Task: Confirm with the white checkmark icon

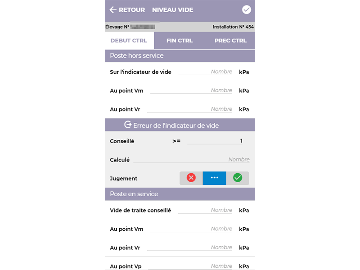Action: 246,9
